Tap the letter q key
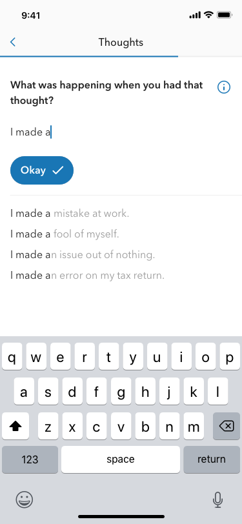The image size is (242, 524). [x=12, y=356]
